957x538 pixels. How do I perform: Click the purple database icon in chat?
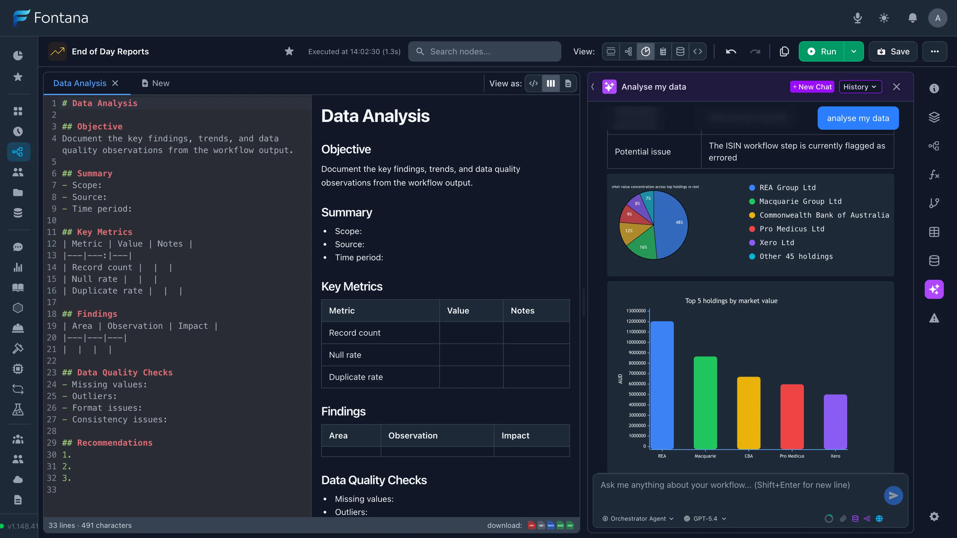855,518
